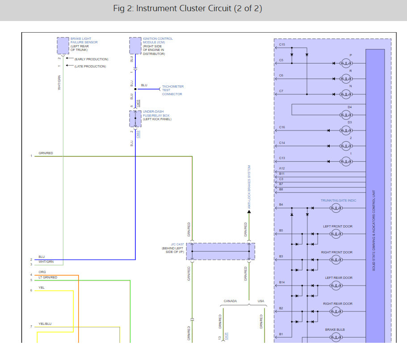This screenshot has height=358, width=407.
Task: Select the Tachometer Test Connector label
Action: tap(172, 90)
